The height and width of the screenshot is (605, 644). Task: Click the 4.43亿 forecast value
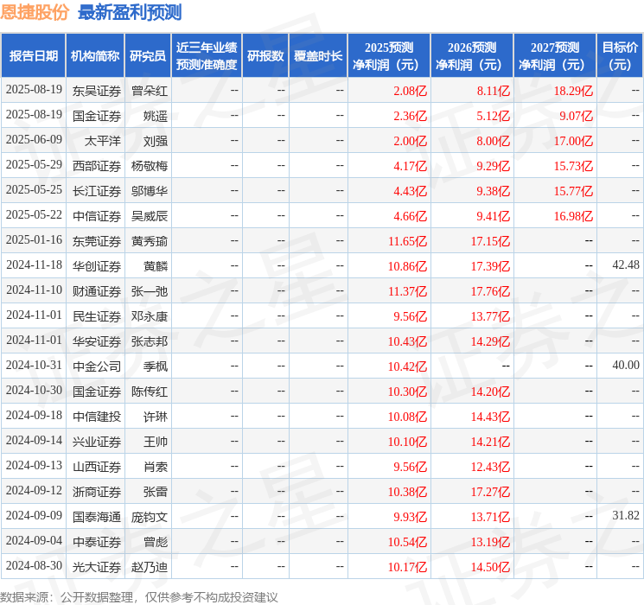point(411,191)
